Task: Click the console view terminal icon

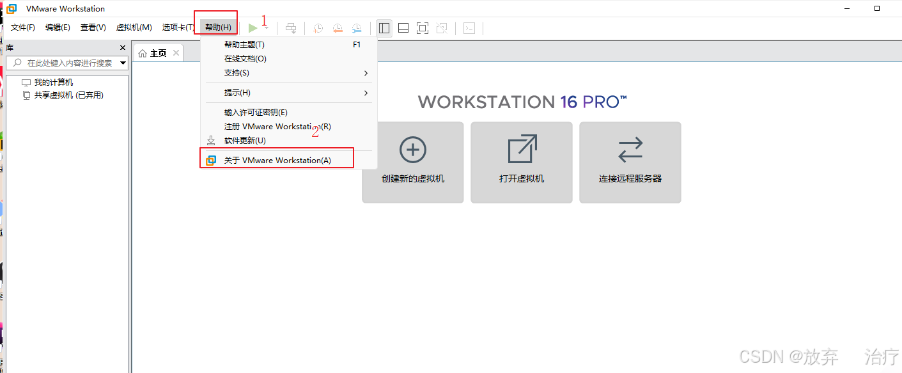Action: (469, 28)
